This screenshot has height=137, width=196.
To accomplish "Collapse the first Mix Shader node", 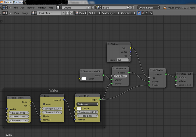I will click(x=114, y=68).
